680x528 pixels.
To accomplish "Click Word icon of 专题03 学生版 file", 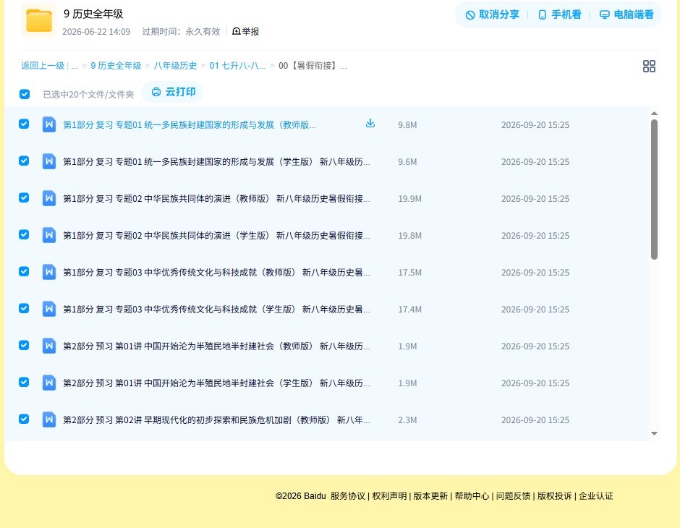I will tap(49, 309).
